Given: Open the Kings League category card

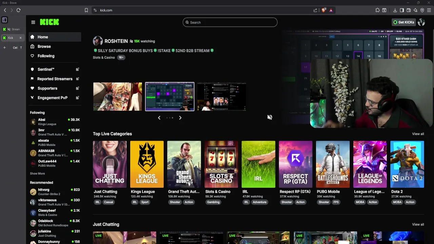Looking at the screenshot, I should (147, 164).
